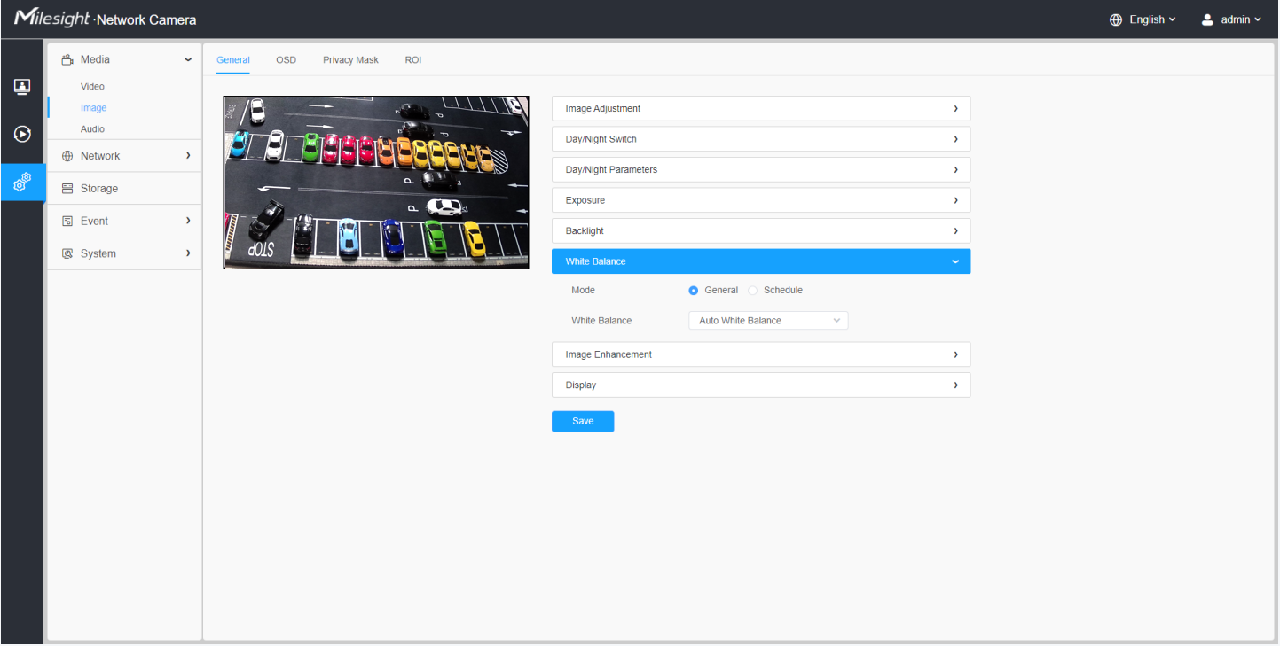Click the globe language icon
Screen dimensions: 1280x646
click(1116, 19)
